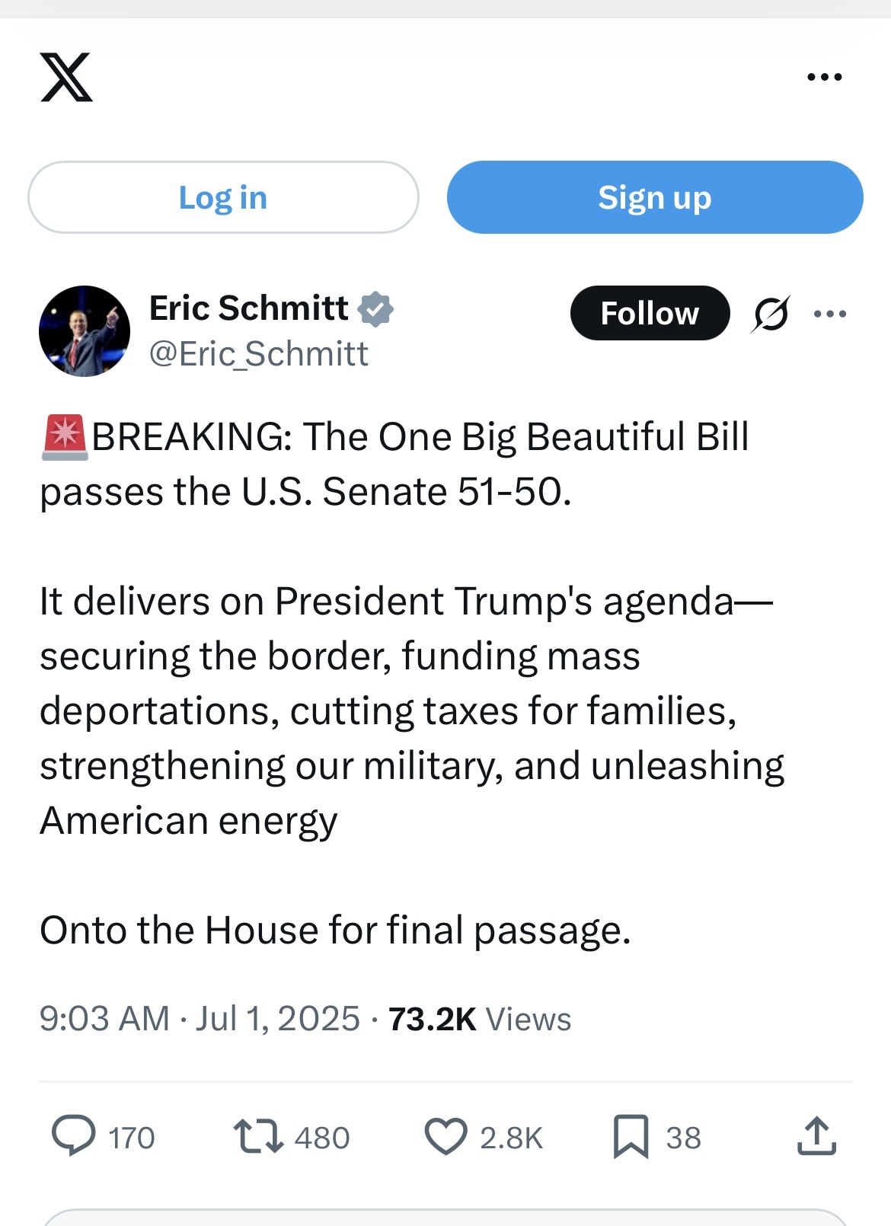The image size is (891, 1226).
Task: Click the reply speech bubble icon
Action: pos(74,1135)
